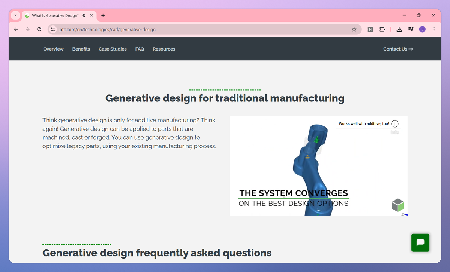Click the H extension icon

pos(370,29)
